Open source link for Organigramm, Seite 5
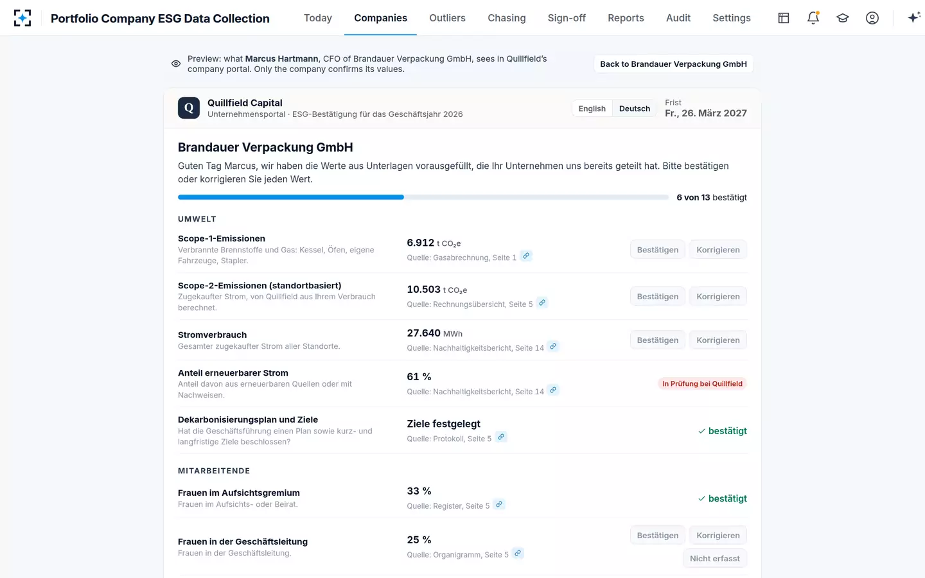Screen dimensions: 925x578 [518, 554]
